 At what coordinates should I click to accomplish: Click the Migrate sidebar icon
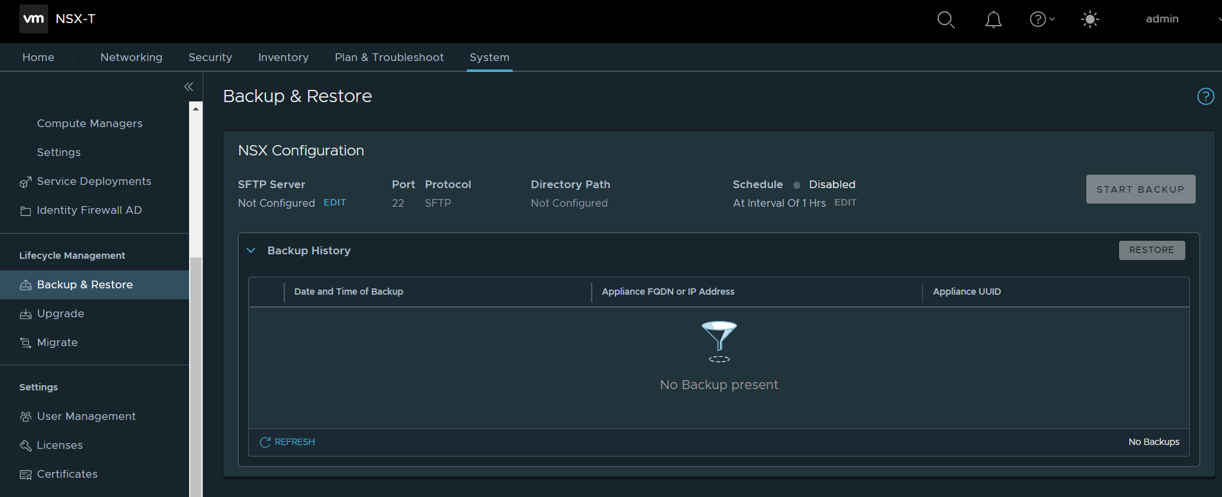(26, 343)
